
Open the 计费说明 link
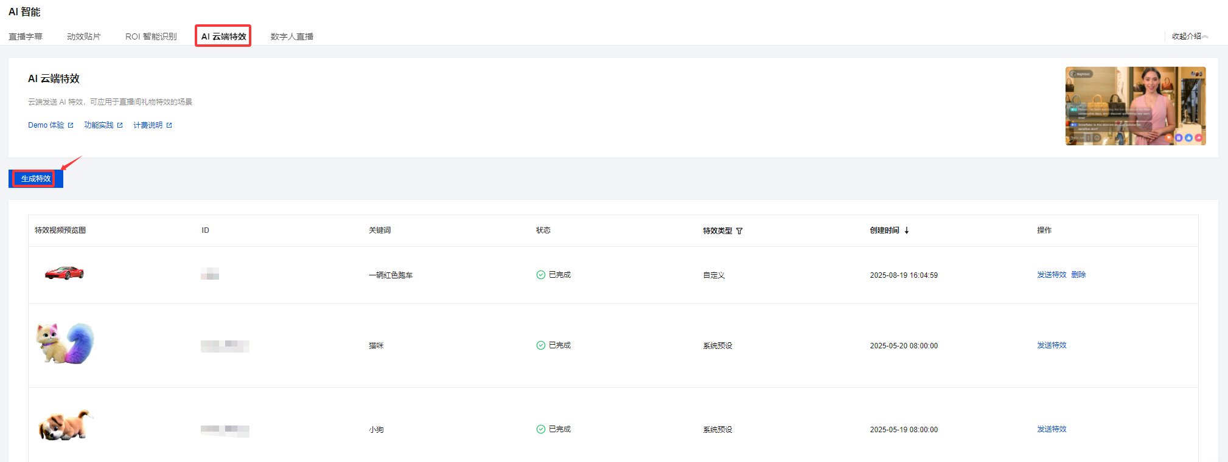148,125
